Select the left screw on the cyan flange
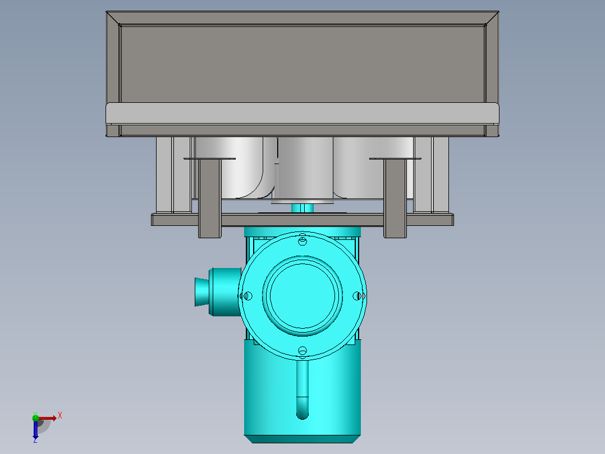Viewport: 605px width, 454px height. click(247, 296)
